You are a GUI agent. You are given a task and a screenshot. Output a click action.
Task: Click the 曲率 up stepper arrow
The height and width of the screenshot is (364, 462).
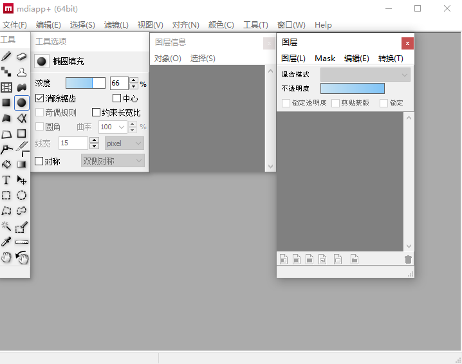pyautogui.click(x=133, y=124)
